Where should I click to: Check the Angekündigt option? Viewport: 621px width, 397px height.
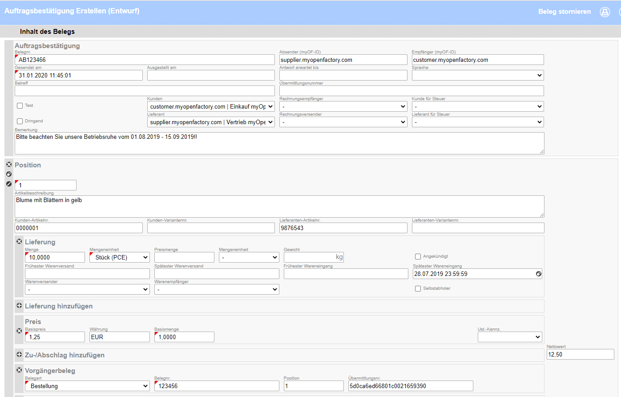click(418, 257)
